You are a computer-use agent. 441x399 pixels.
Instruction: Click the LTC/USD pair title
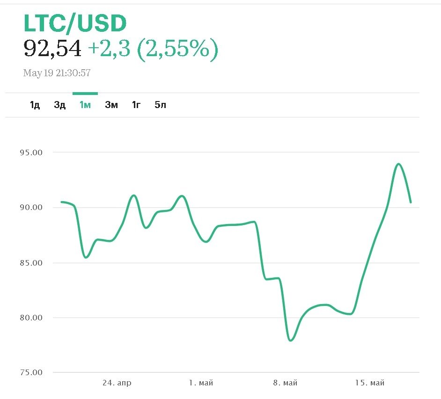coord(75,24)
